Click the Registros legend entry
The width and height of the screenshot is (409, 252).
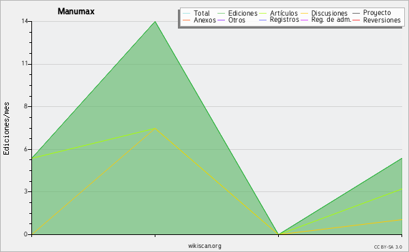click(279, 20)
